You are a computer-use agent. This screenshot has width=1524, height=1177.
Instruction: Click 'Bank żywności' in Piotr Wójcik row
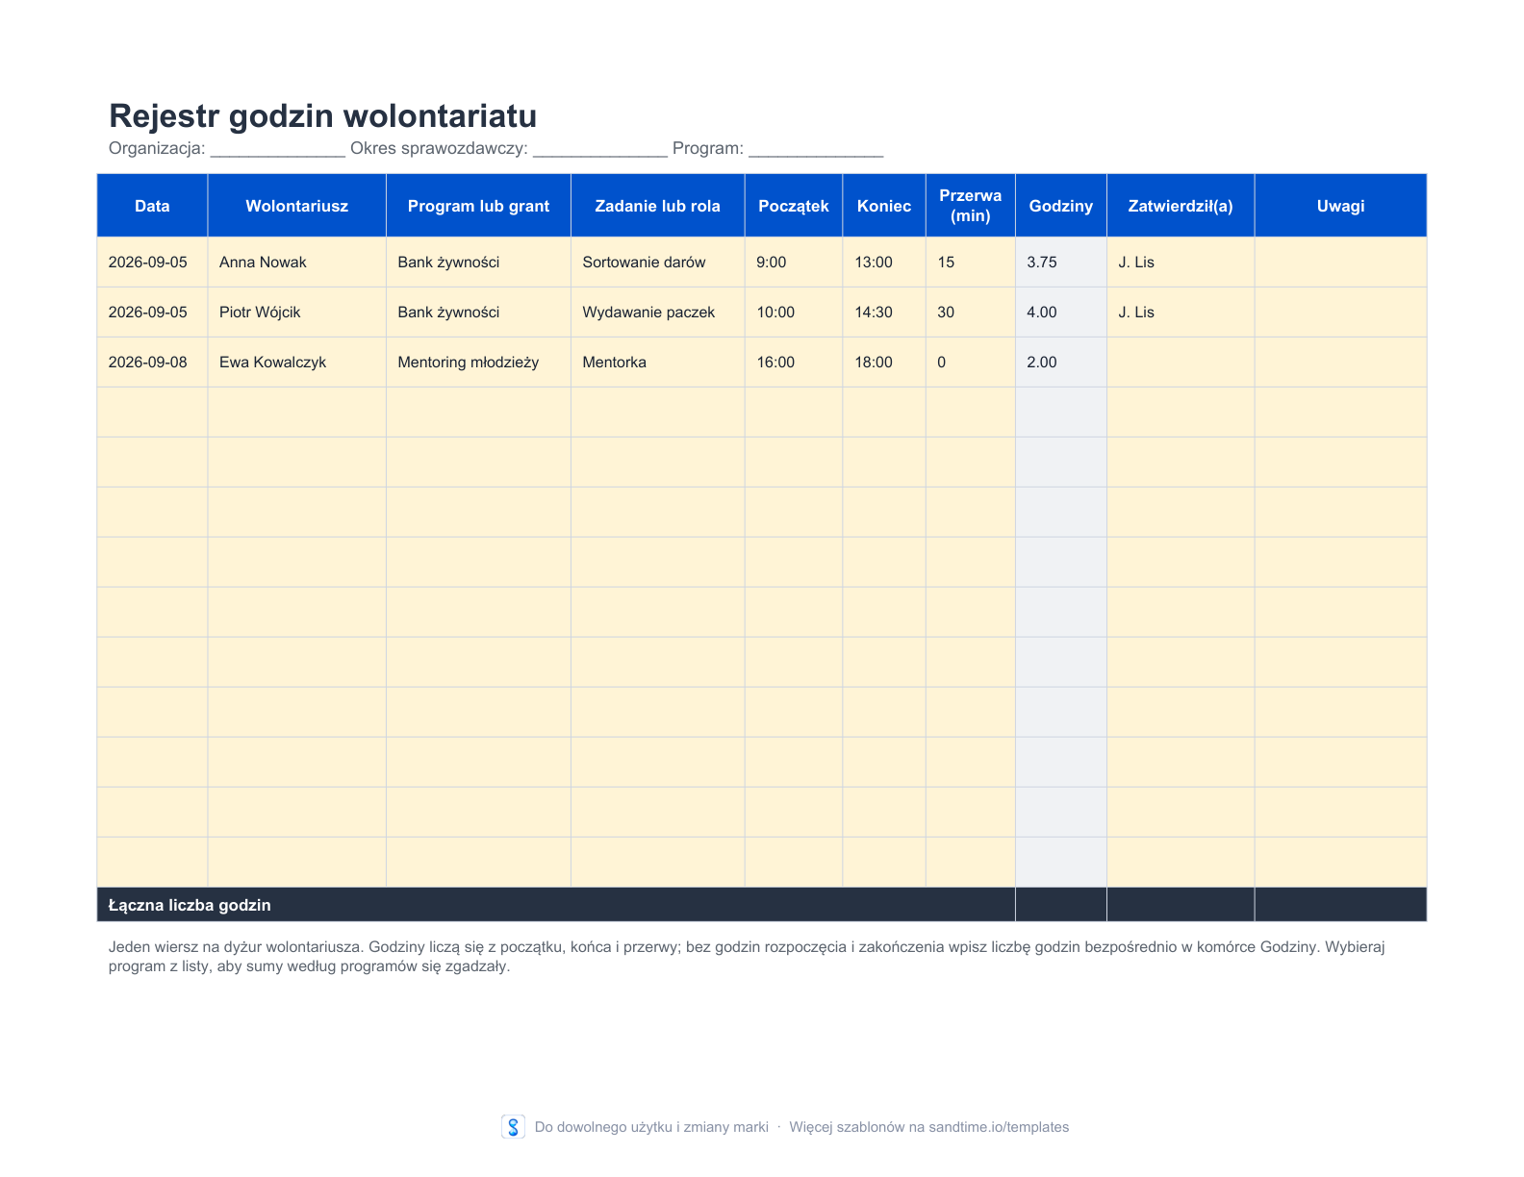pos(478,312)
